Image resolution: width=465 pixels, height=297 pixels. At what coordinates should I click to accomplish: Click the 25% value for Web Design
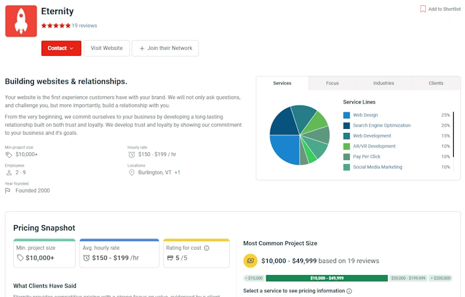(446, 115)
